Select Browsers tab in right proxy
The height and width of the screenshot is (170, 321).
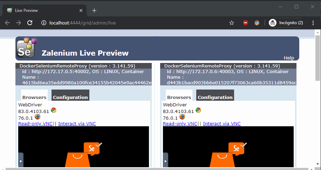point(179,97)
